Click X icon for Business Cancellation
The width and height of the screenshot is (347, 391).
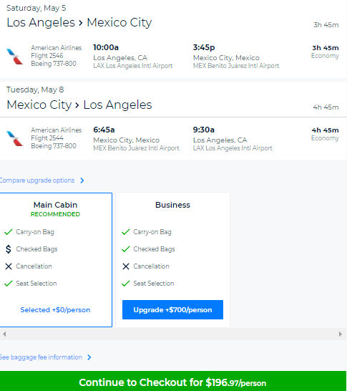tap(126, 266)
